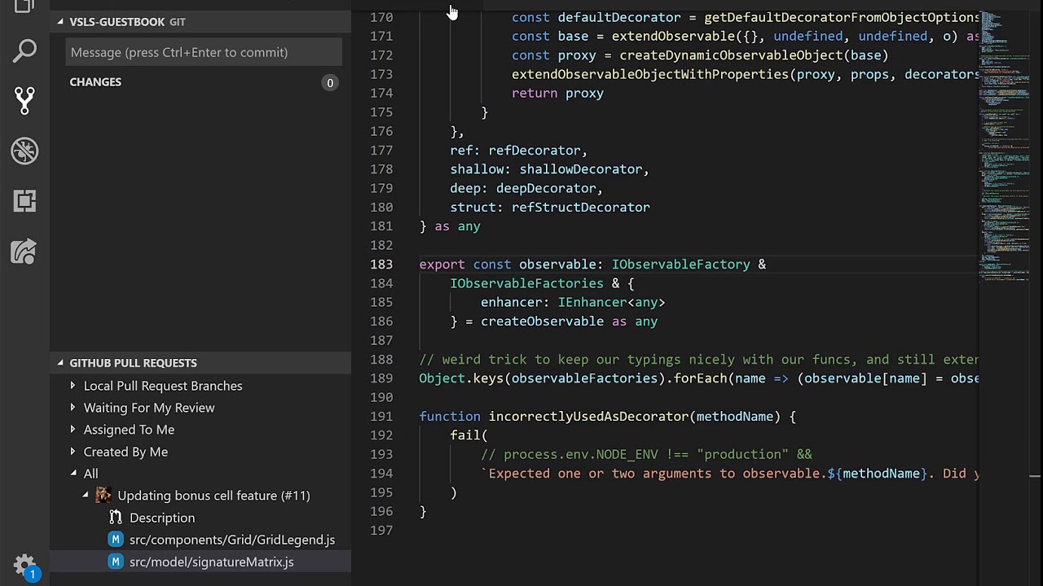Click incorrectlyUsedAsDecorator function name
Viewport: 1043px width, 586px height.
coord(588,417)
